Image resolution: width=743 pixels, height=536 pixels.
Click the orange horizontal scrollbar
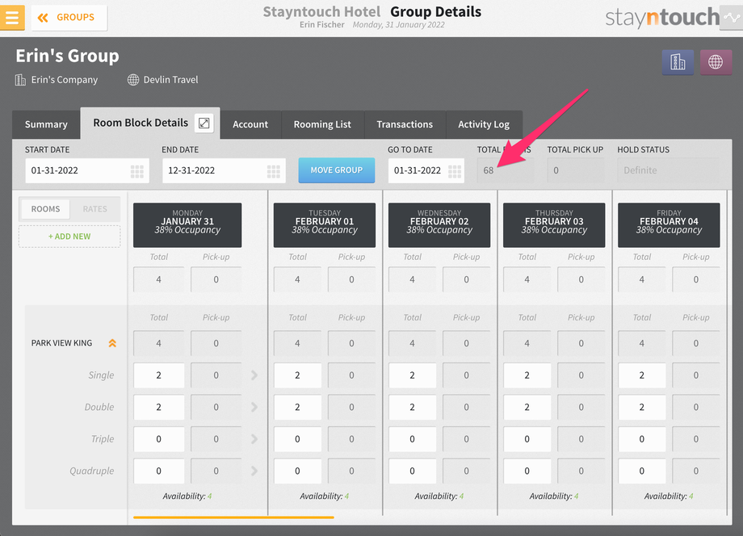233,517
